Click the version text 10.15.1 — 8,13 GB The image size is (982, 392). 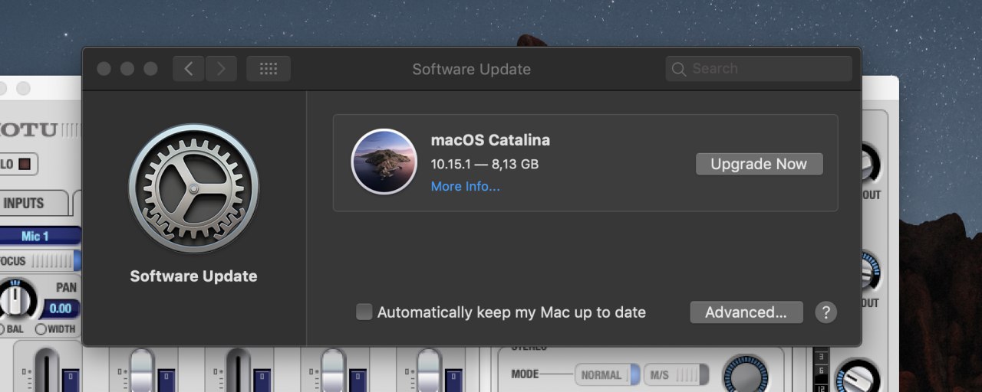pos(485,164)
